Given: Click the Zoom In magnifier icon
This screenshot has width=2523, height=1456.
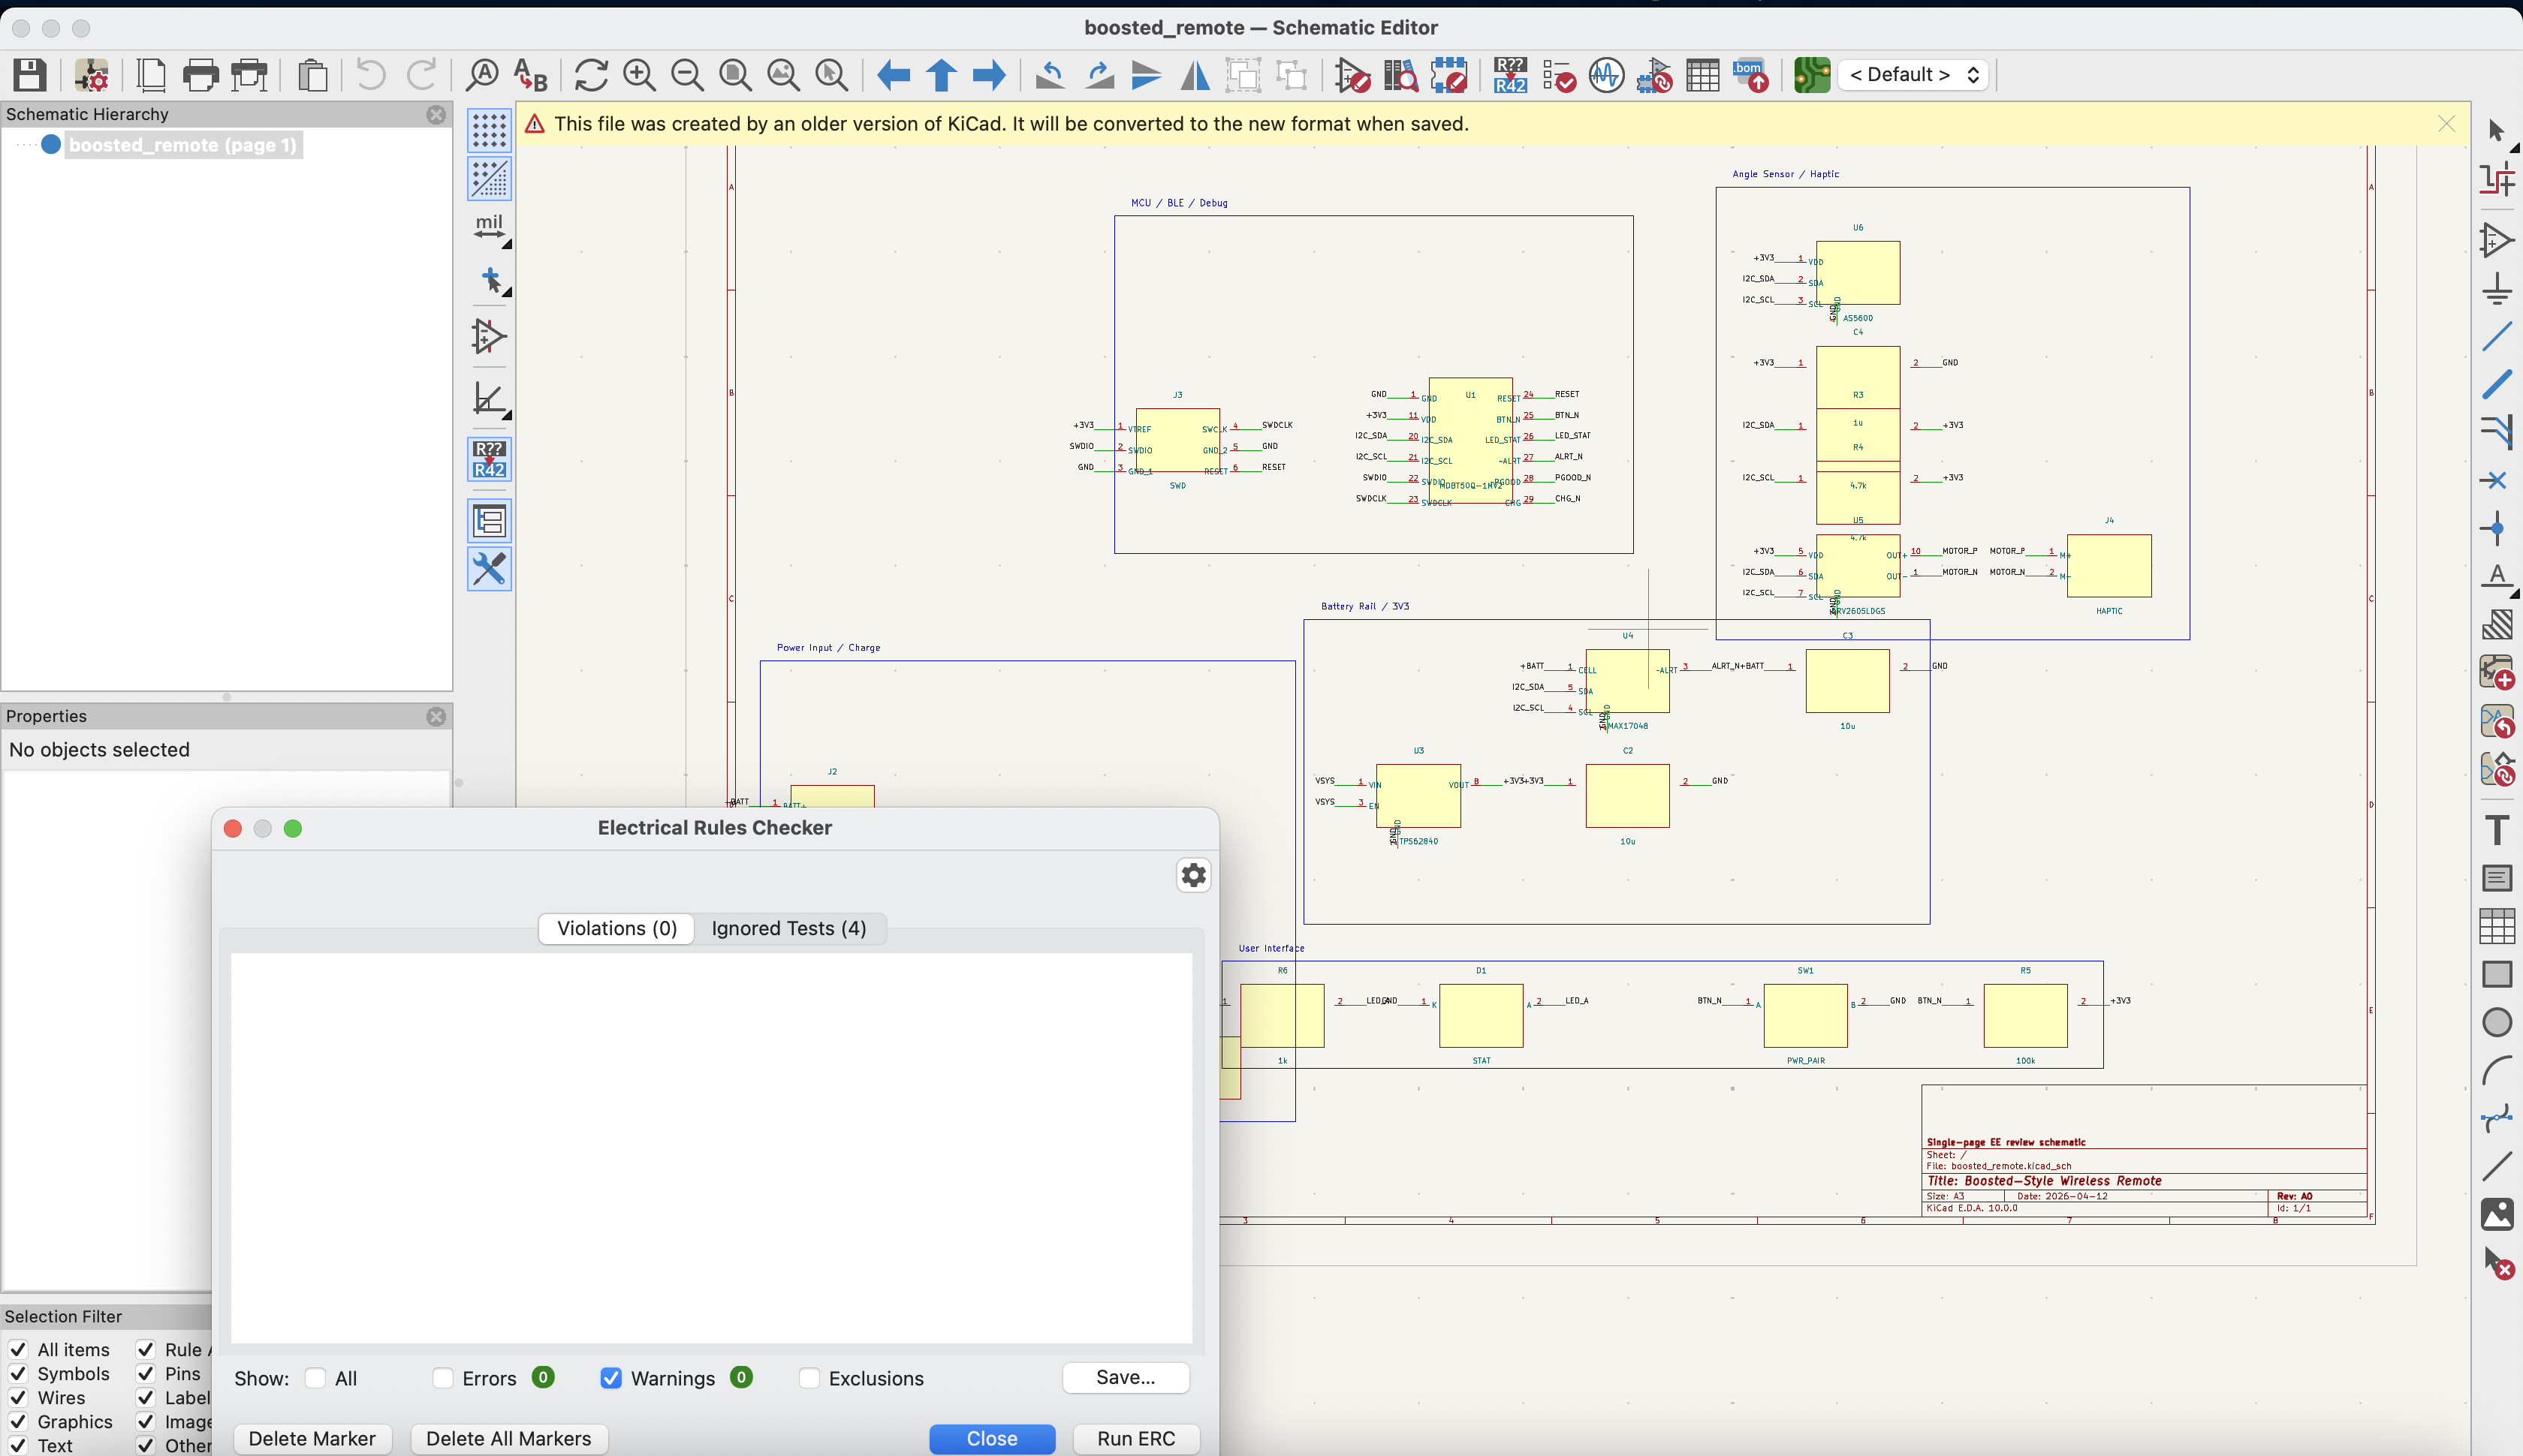Looking at the screenshot, I should pyautogui.click(x=638, y=75).
